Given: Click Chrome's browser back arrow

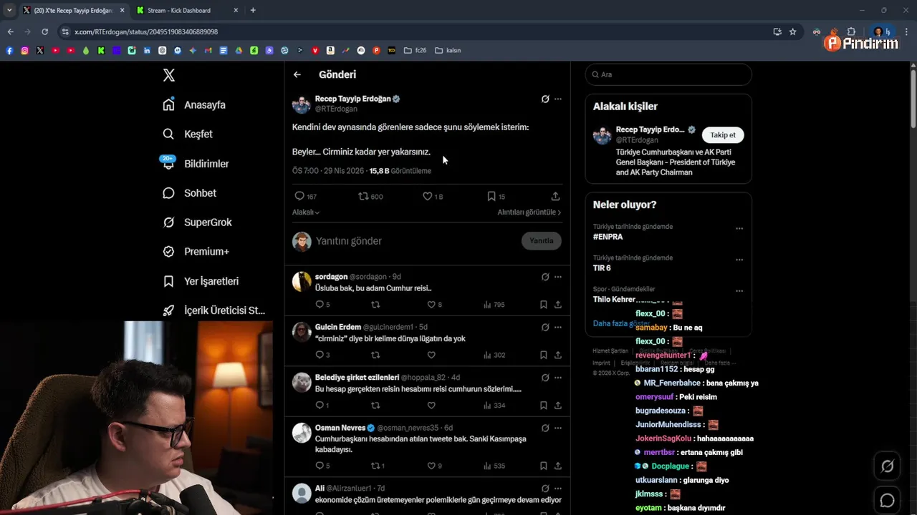Looking at the screenshot, I should click(x=10, y=31).
